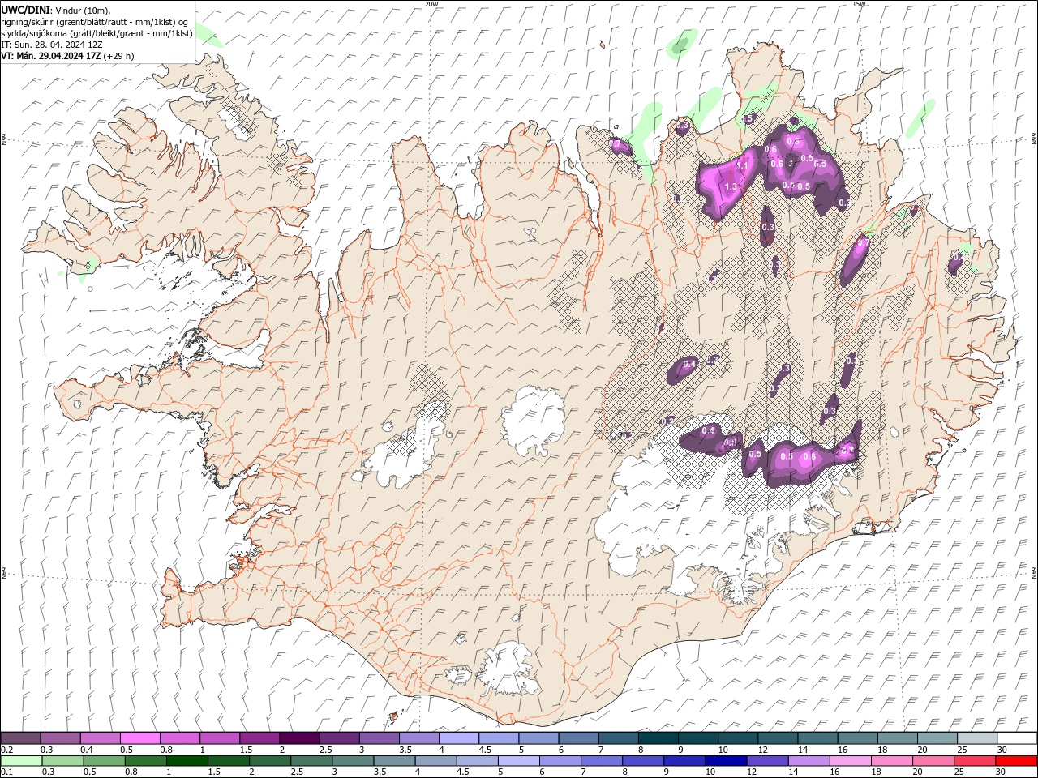
Task: Click the '30' number under upper color scale
Action: [x=1002, y=750]
